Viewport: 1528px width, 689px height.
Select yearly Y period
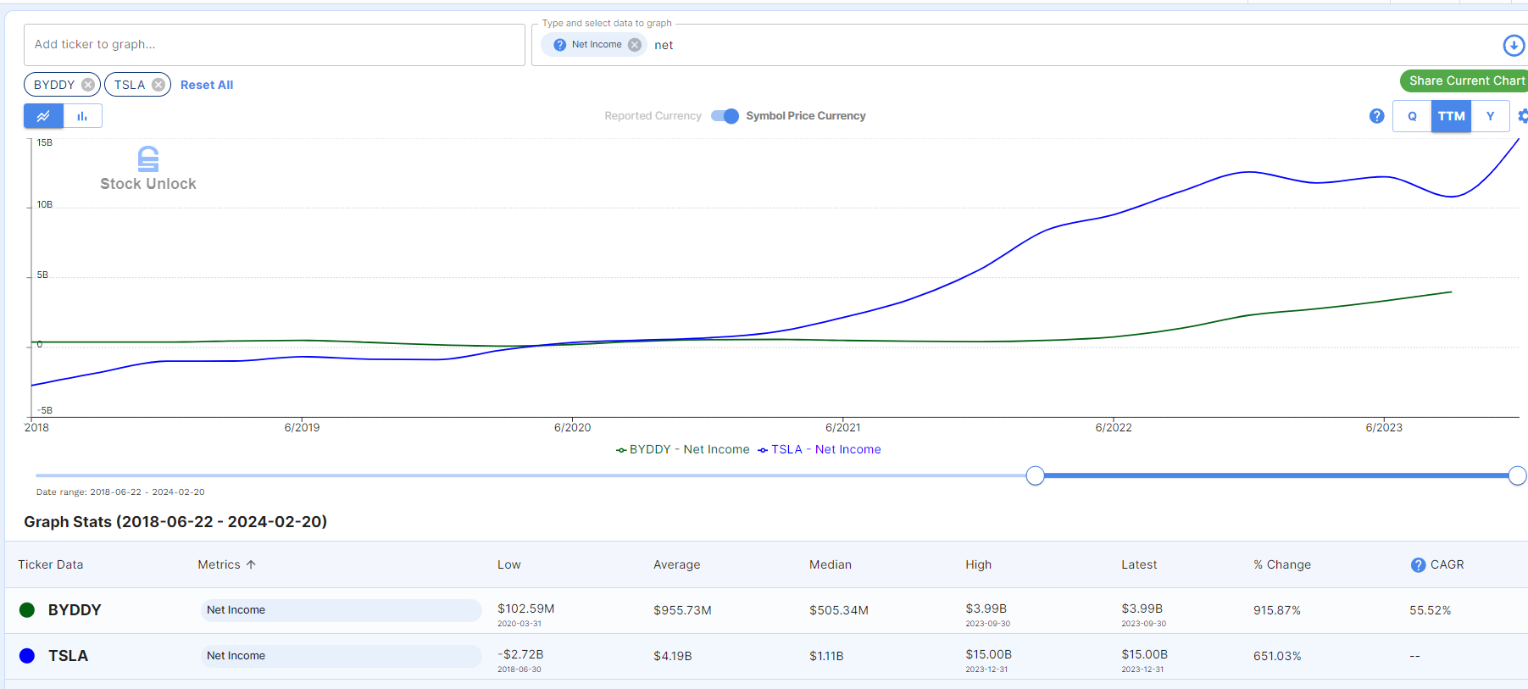(1490, 116)
